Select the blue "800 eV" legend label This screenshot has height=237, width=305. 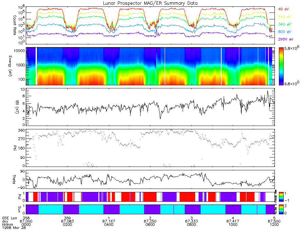285,32
